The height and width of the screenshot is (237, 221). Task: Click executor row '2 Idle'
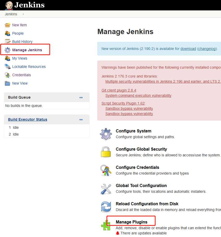[x=14, y=134]
